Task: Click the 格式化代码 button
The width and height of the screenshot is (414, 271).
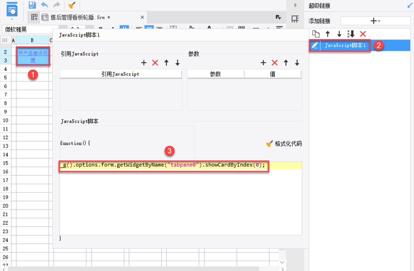Action: pos(284,144)
